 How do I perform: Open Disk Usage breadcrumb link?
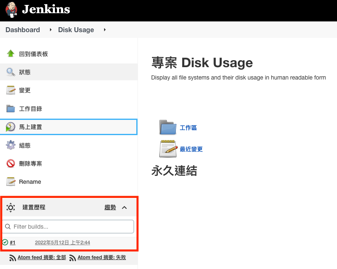pos(76,30)
